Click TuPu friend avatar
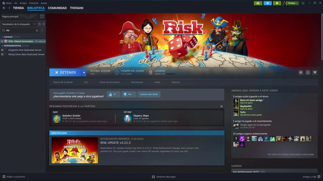323x181 pixels. tap(236, 113)
